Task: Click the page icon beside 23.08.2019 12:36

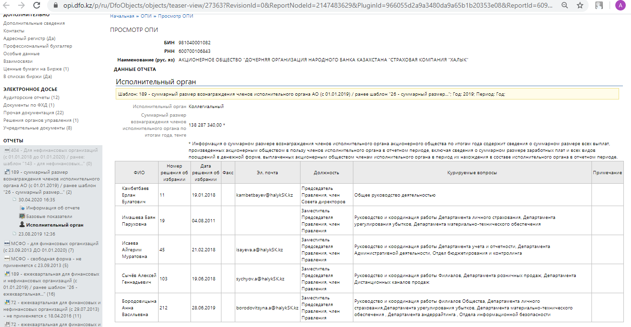Action: pyautogui.click(x=14, y=234)
